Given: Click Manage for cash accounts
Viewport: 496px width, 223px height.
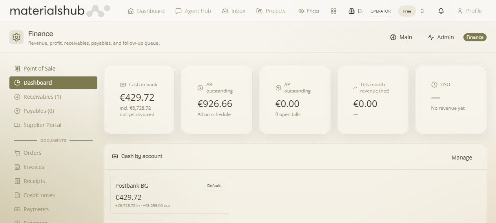Looking at the screenshot, I should click(x=462, y=158).
